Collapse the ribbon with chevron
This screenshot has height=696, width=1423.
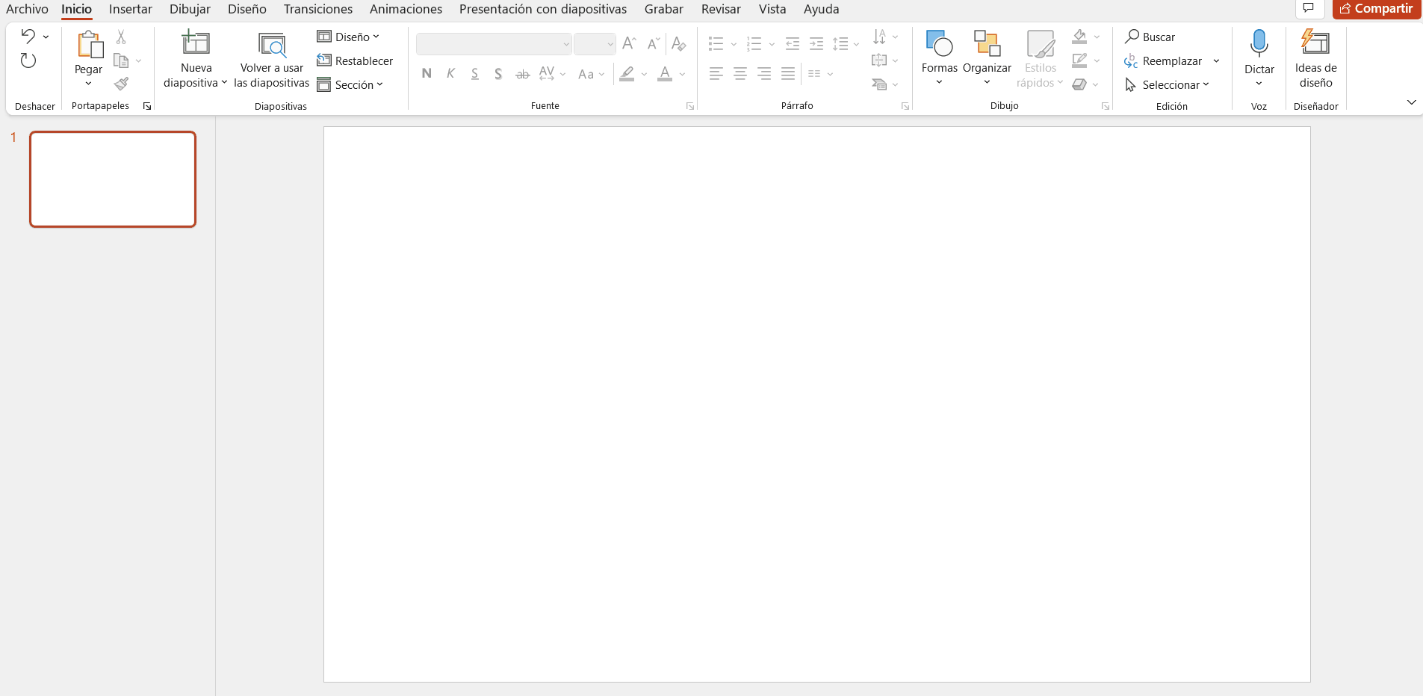pos(1411,102)
